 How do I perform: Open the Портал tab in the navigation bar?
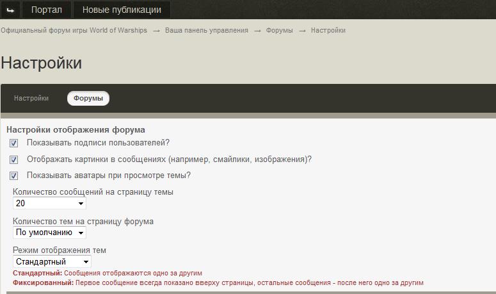pyautogui.click(x=47, y=10)
